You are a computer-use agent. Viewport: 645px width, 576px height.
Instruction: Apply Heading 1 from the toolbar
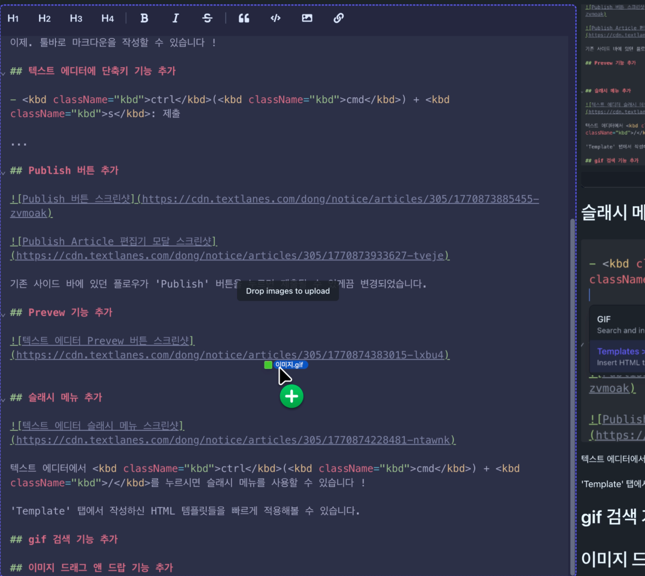[13, 18]
